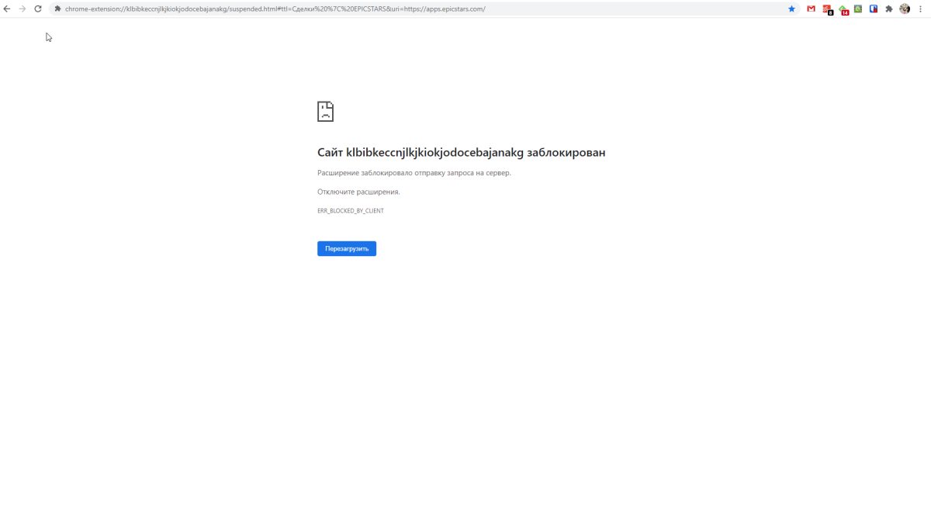Open the green extension with badge 14
This screenshot has width=931, height=509.
(x=843, y=9)
